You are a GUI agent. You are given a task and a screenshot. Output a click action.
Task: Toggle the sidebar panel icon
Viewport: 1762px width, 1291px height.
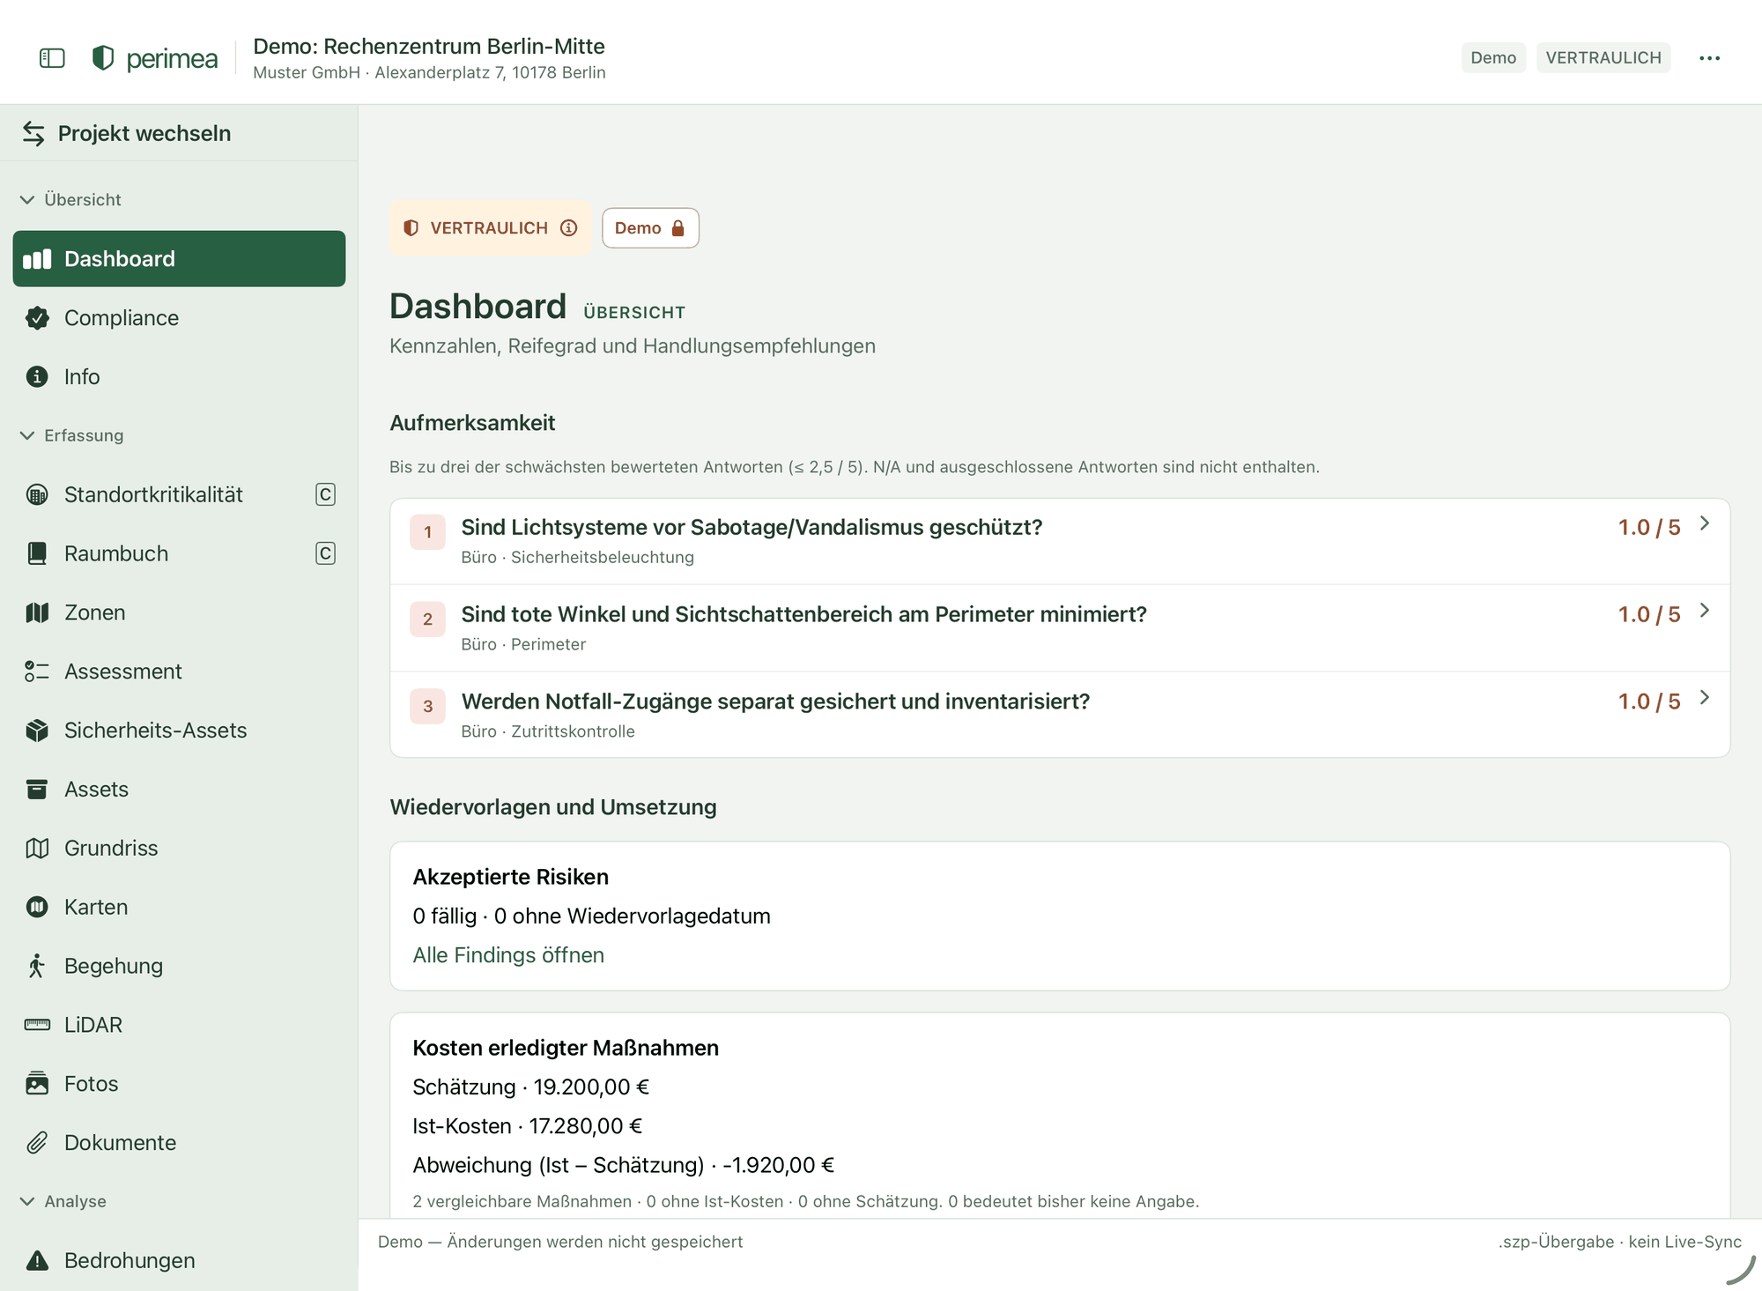(x=52, y=58)
